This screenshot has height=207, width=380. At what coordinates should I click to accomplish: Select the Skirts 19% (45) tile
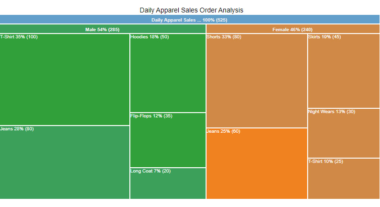coord(344,71)
